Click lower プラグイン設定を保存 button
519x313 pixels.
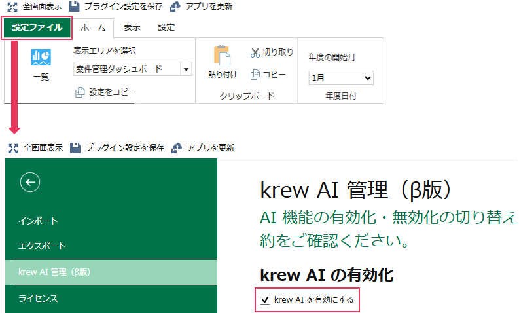pos(117,148)
